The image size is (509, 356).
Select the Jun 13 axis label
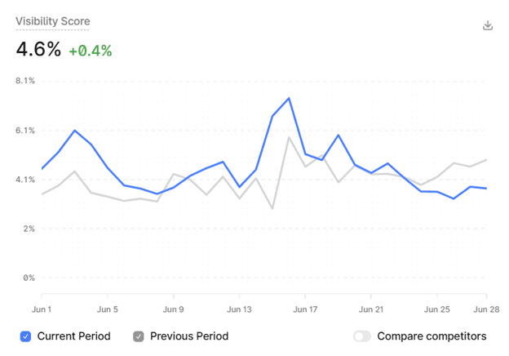[x=239, y=309]
